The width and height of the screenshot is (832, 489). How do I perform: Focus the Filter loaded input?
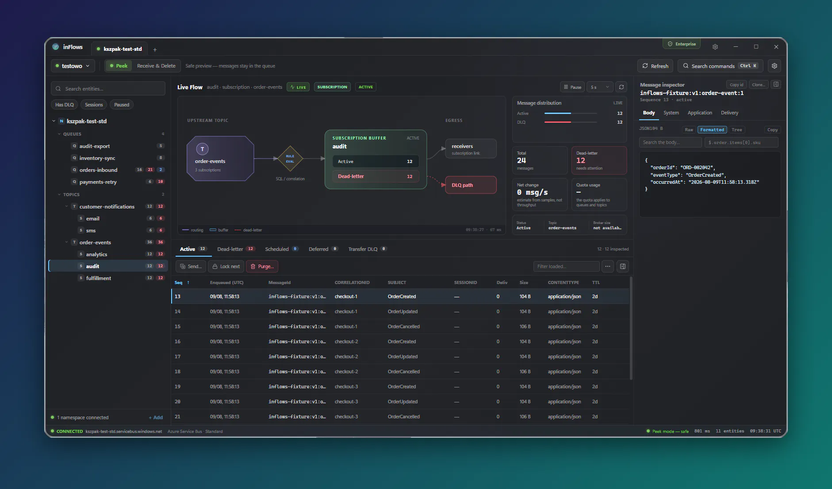click(566, 266)
